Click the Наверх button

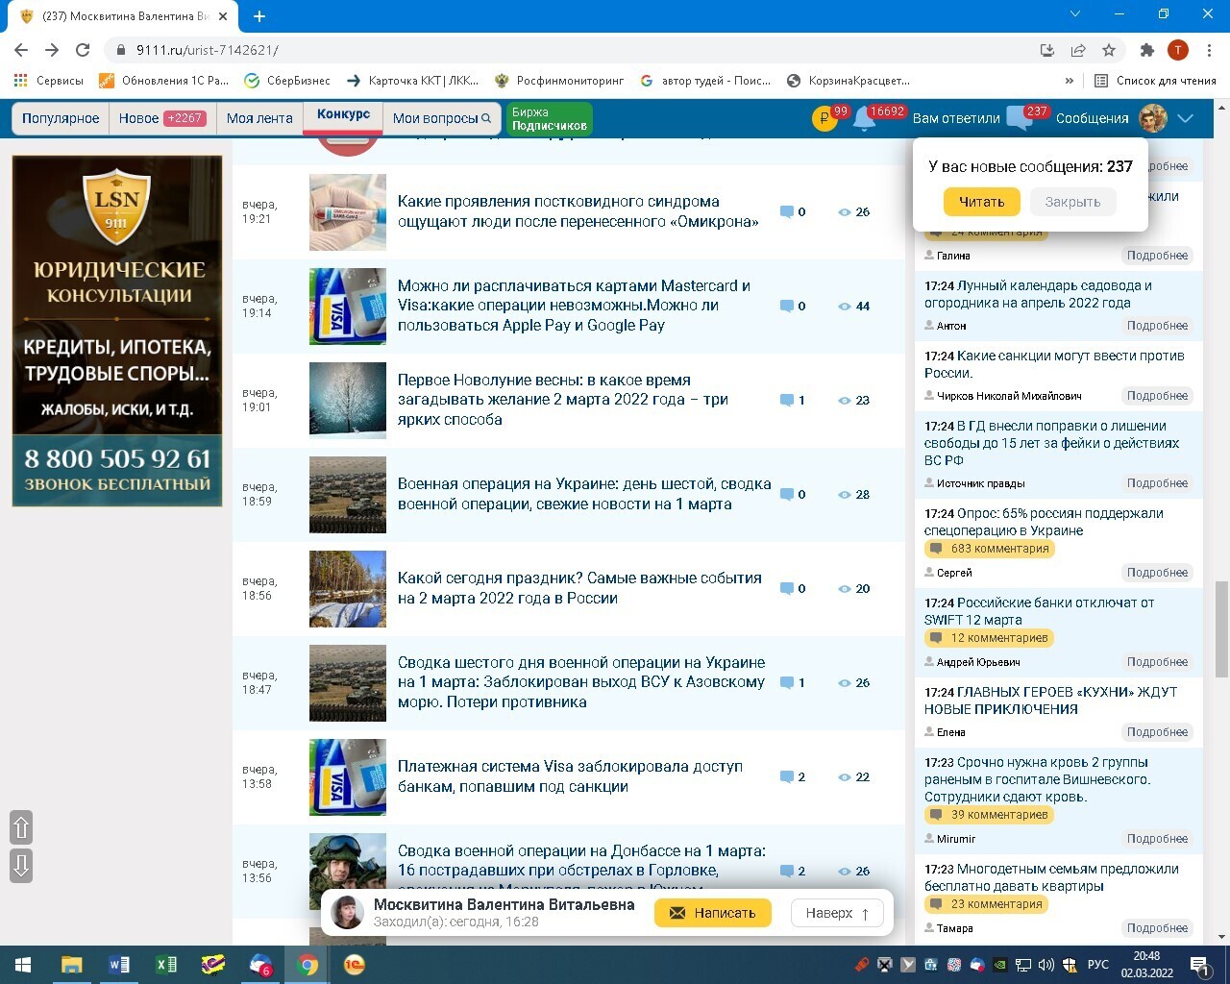(836, 913)
